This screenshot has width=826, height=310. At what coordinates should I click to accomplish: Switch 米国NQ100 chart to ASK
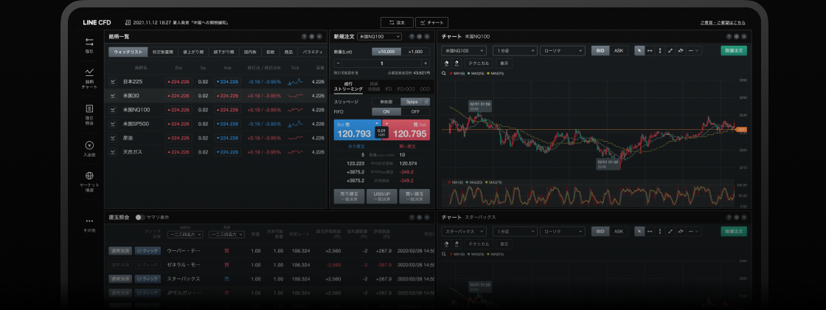[619, 51]
